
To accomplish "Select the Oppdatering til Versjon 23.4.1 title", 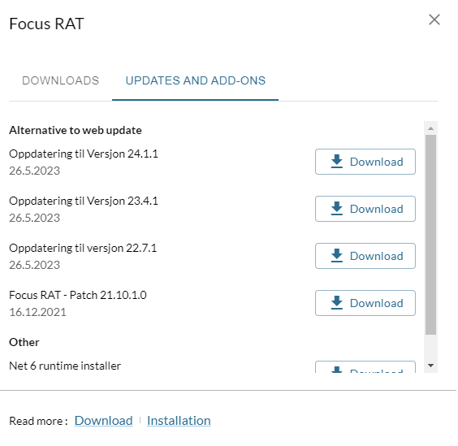I will pyautogui.click(x=84, y=201).
